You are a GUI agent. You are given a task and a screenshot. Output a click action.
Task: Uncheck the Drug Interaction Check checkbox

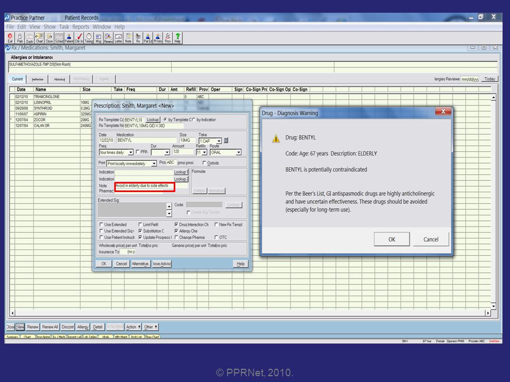(176, 224)
